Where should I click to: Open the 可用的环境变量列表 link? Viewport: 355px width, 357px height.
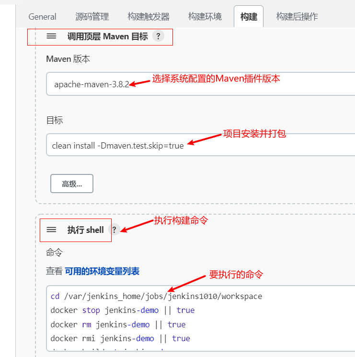[102, 271]
